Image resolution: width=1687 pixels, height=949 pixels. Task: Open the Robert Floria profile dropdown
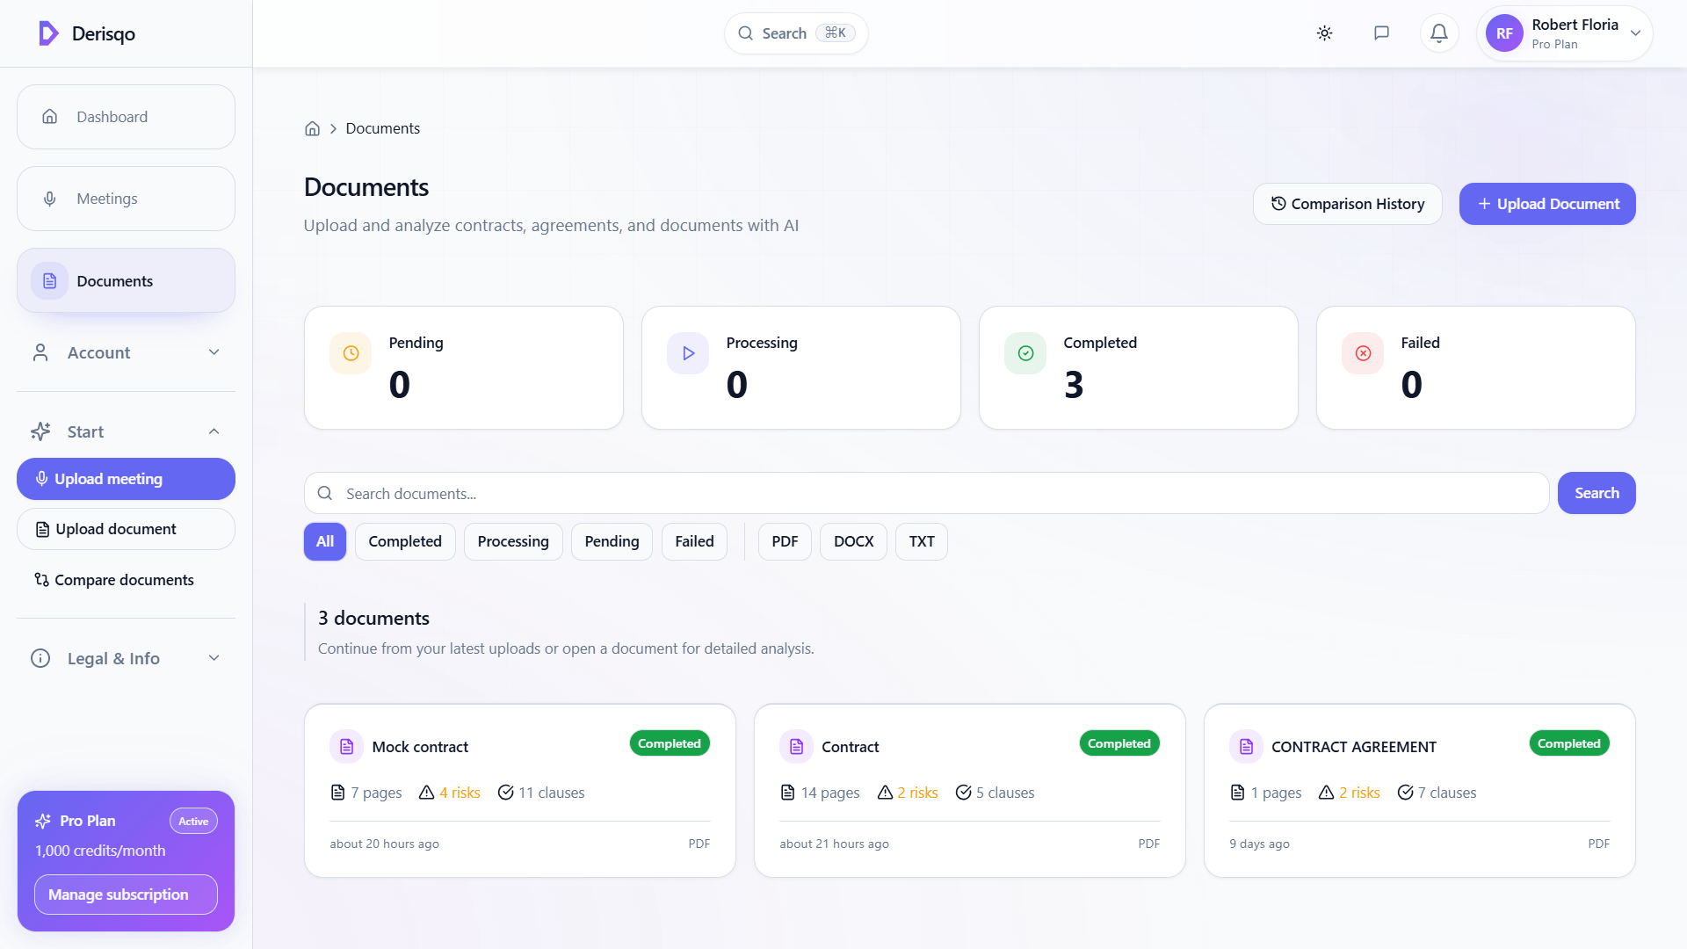pos(1565,33)
